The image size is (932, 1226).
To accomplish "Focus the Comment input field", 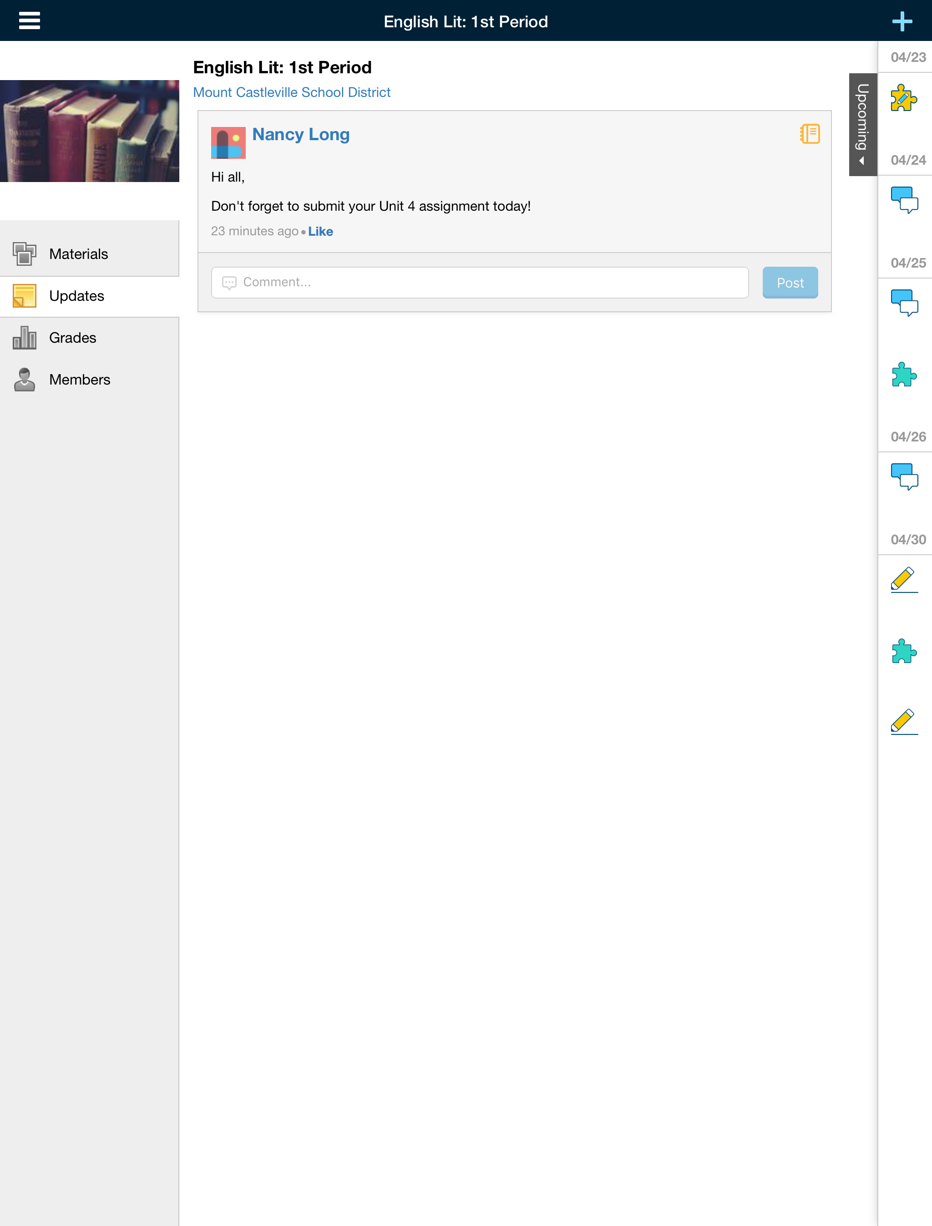I will 480,282.
